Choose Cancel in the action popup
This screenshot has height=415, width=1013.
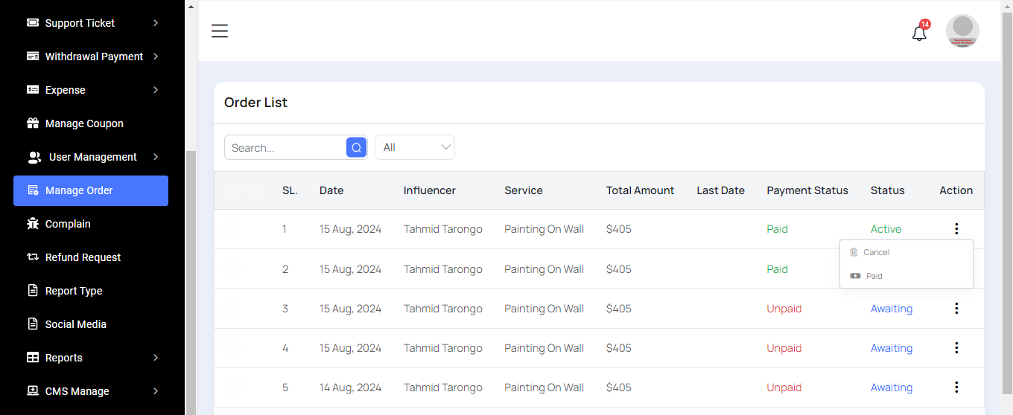pos(876,252)
